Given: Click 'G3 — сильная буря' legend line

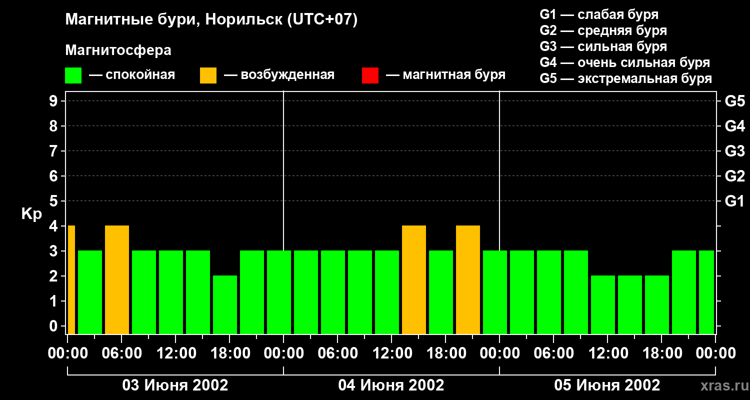Looking at the screenshot, I should (603, 46).
